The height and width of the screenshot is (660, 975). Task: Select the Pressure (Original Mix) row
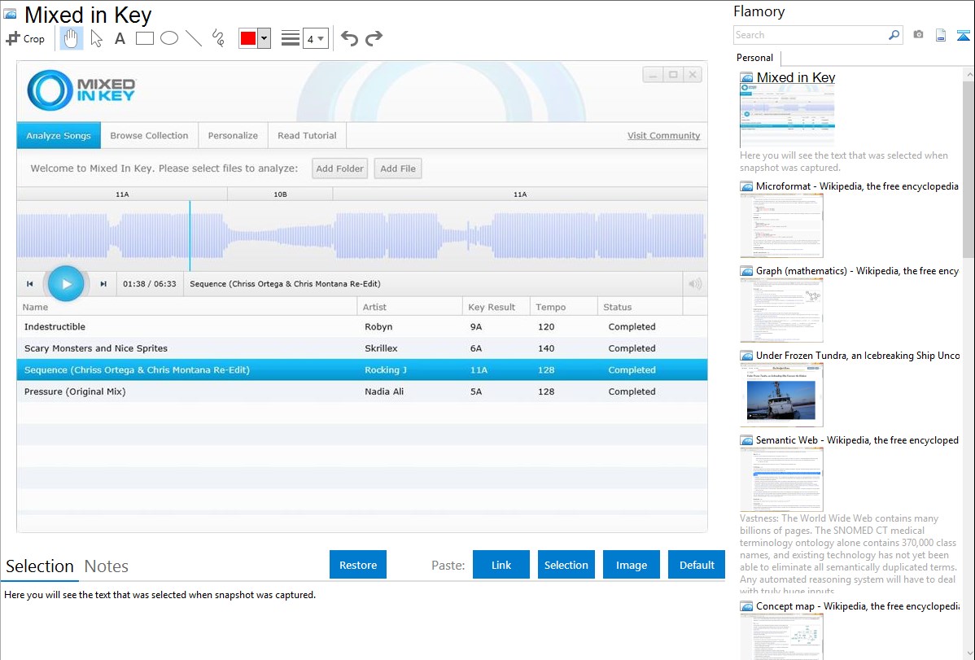(362, 392)
